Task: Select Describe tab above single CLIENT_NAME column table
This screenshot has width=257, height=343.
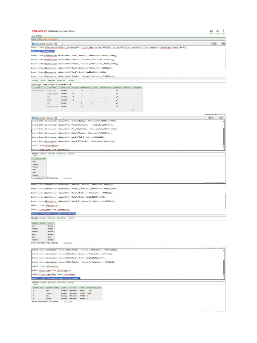Action: click(x=51, y=154)
